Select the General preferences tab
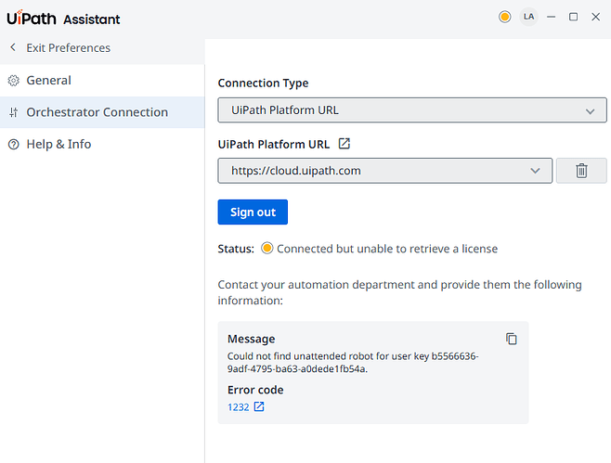The image size is (611, 463). tap(102, 81)
